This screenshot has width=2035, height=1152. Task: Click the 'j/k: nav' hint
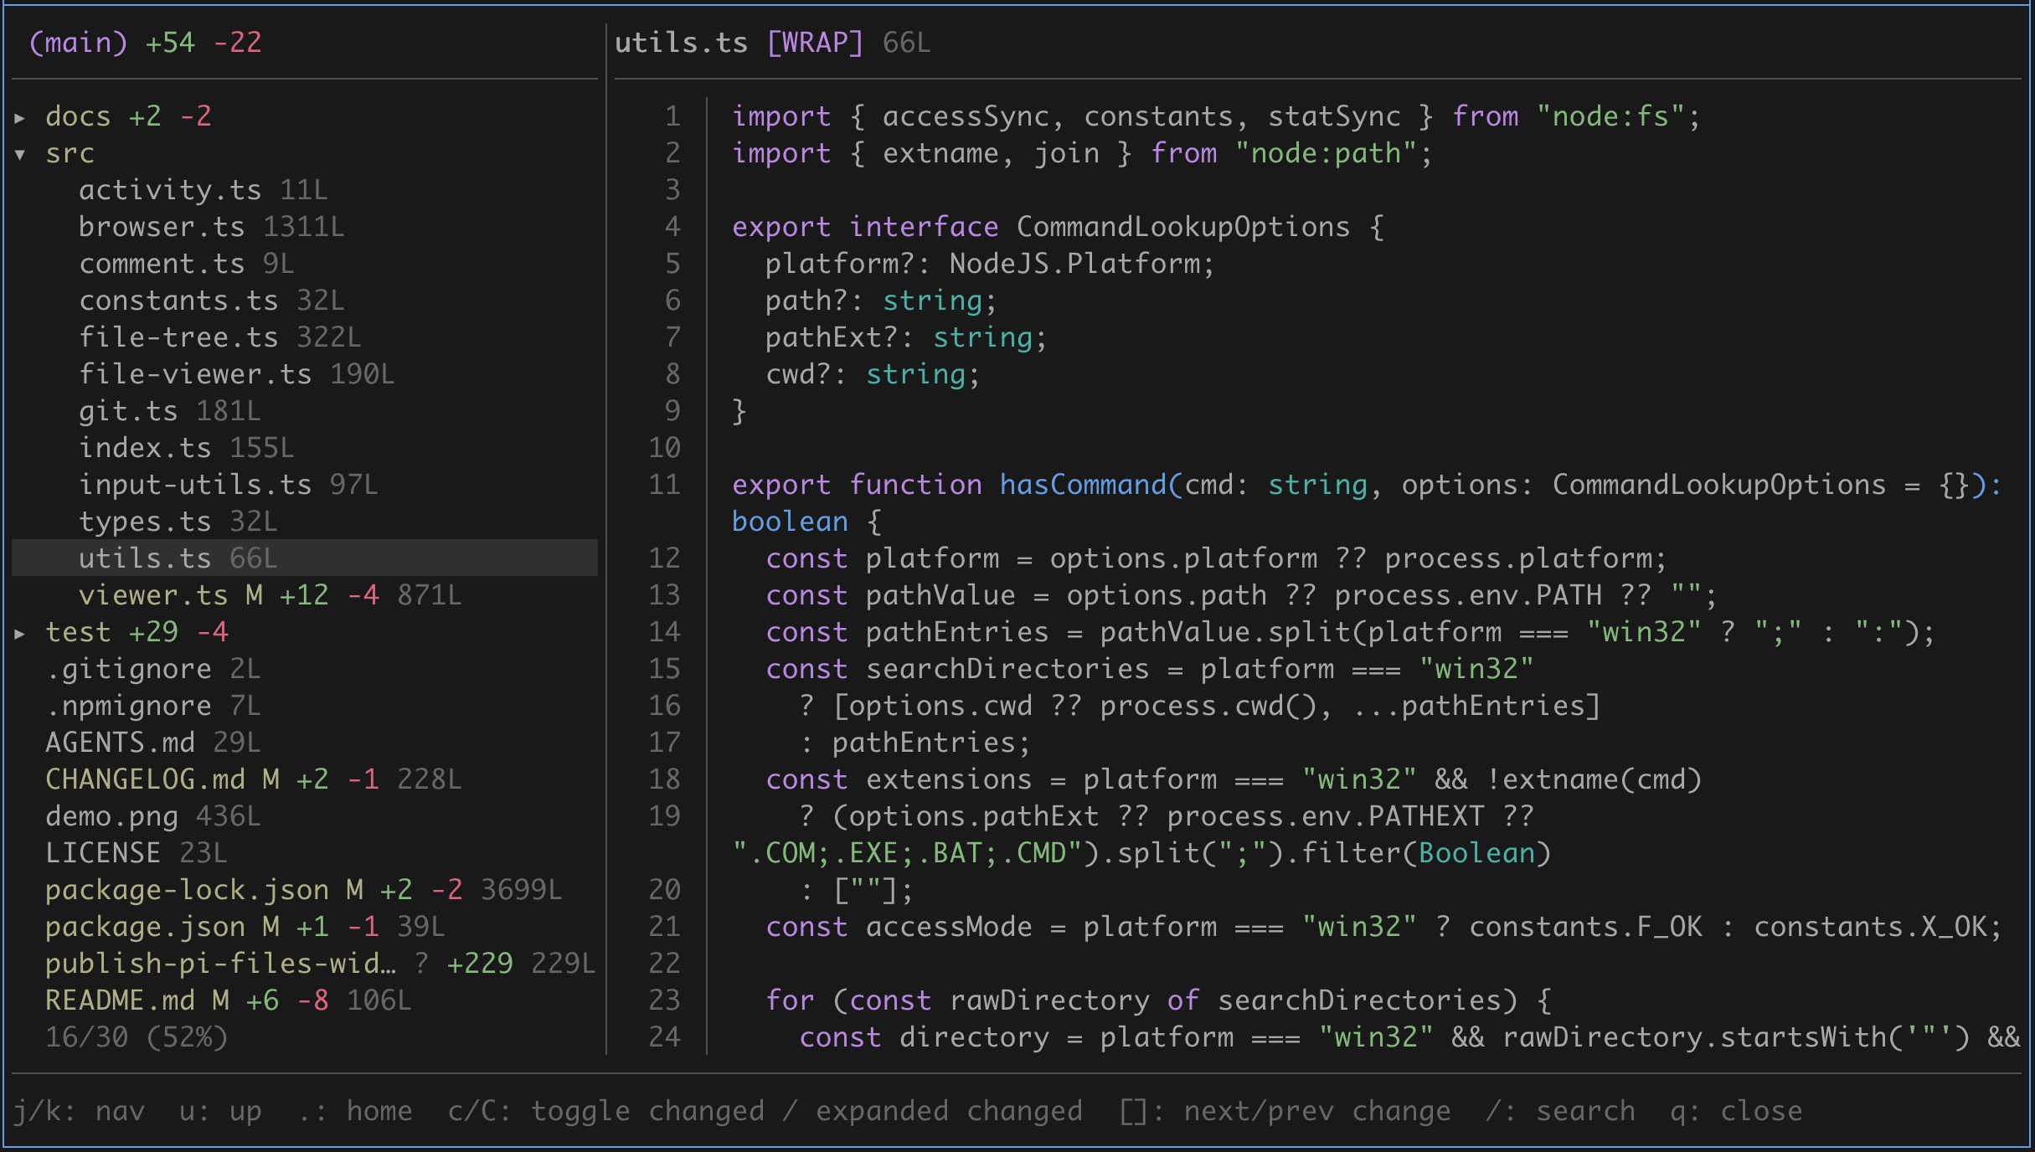79,1111
